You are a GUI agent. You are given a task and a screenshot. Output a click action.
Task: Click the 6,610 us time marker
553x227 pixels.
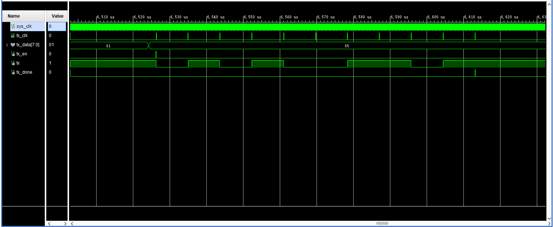[473, 17]
